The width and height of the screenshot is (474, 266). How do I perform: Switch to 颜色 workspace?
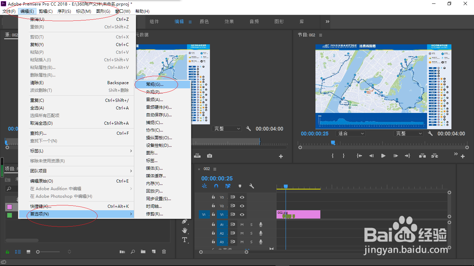(x=204, y=21)
